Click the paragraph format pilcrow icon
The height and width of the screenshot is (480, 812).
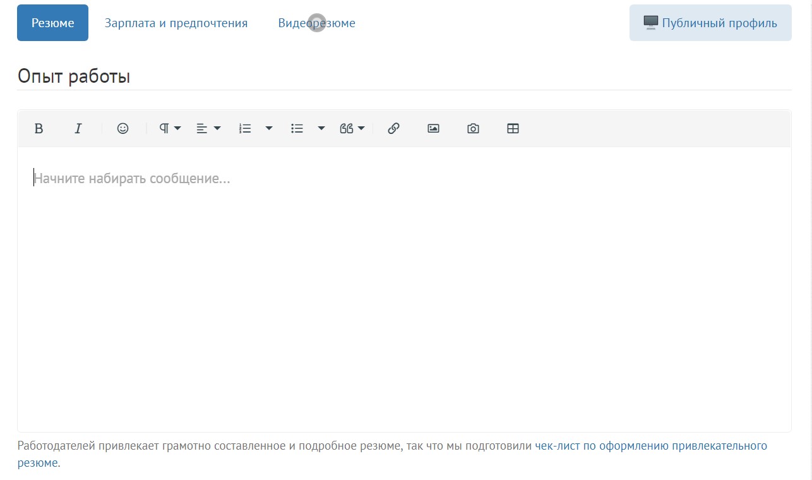click(164, 128)
